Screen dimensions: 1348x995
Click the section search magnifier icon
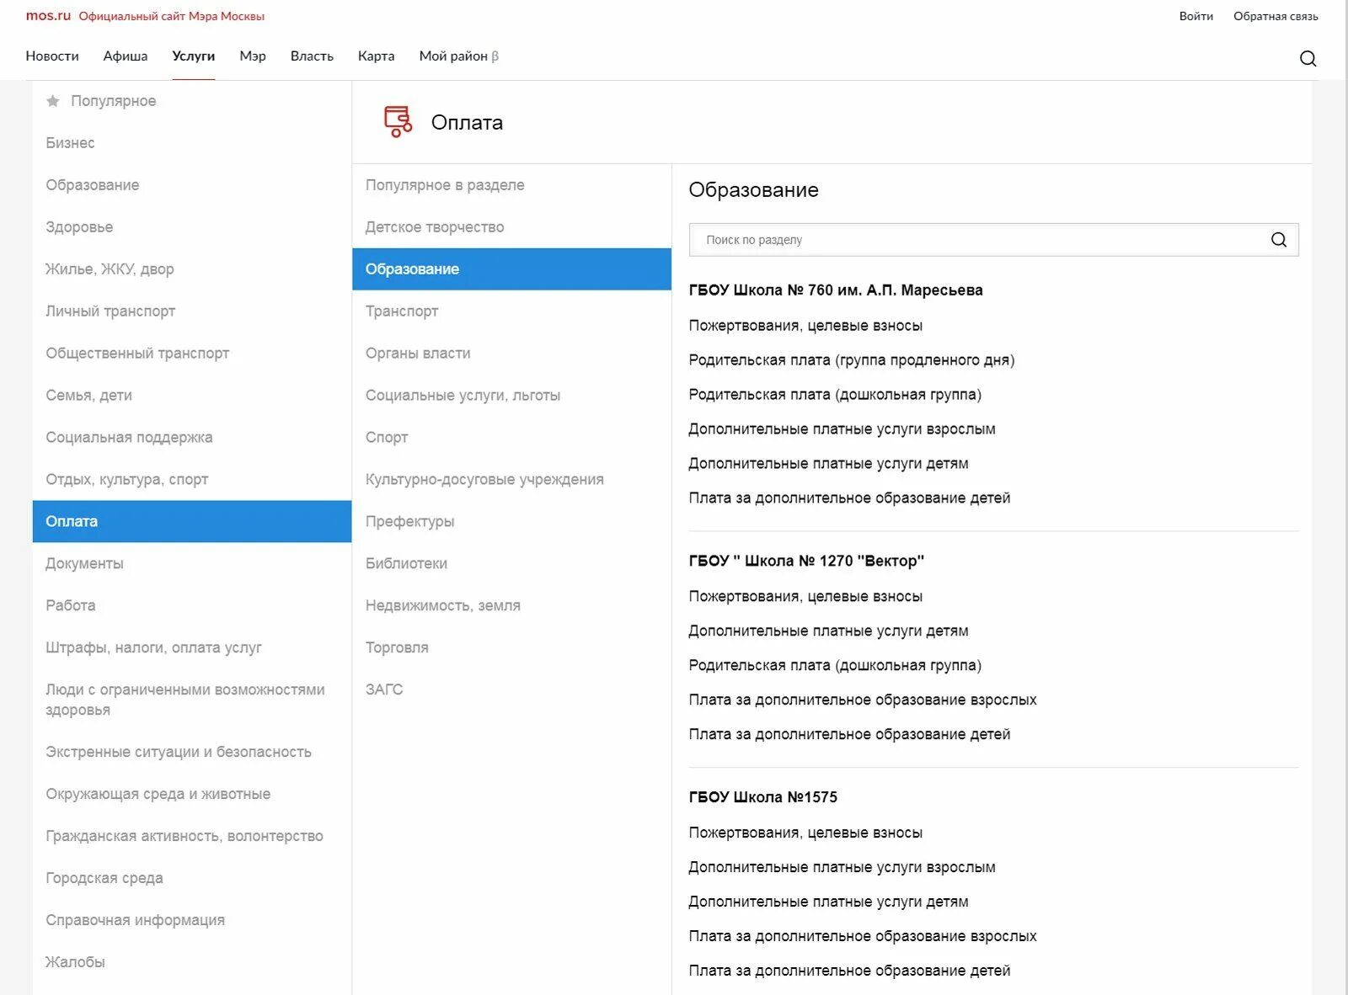pyautogui.click(x=1278, y=240)
